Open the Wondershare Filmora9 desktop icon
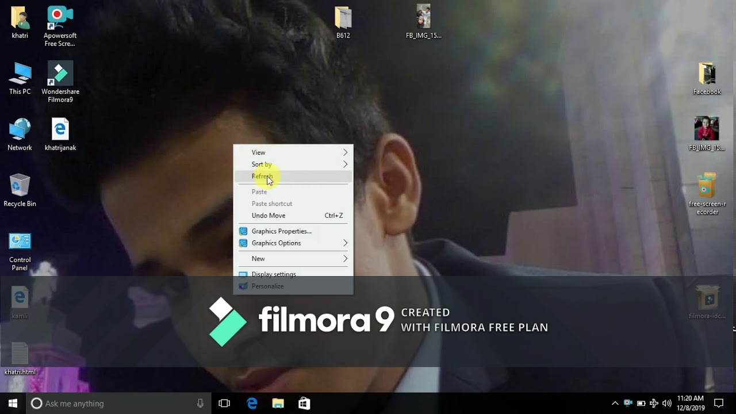 60,82
